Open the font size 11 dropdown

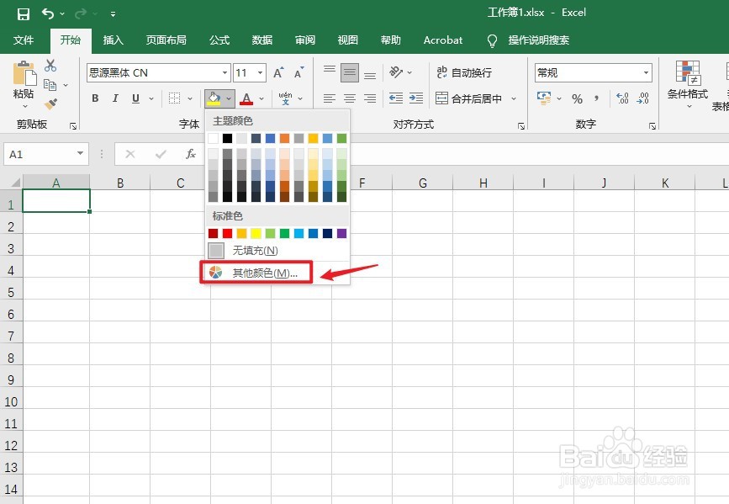261,72
